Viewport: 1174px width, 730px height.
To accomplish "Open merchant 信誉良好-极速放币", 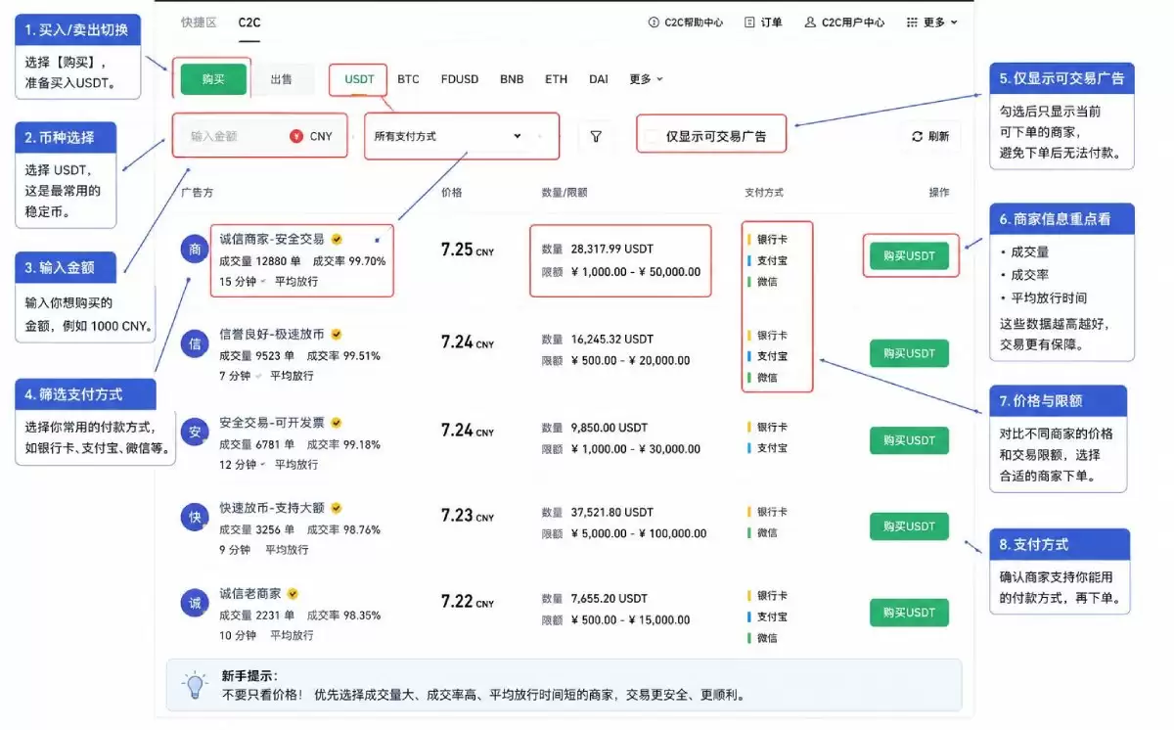I will [272, 334].
